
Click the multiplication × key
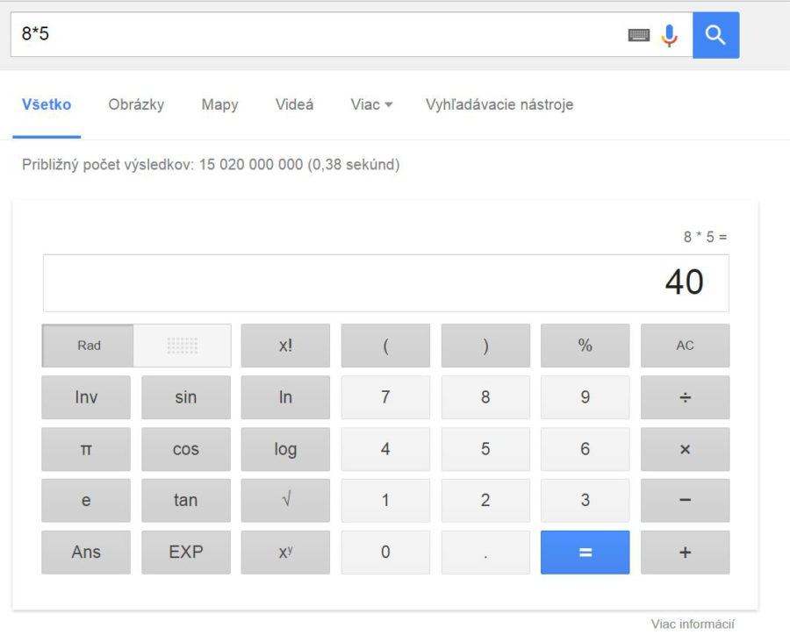(686, 449)
